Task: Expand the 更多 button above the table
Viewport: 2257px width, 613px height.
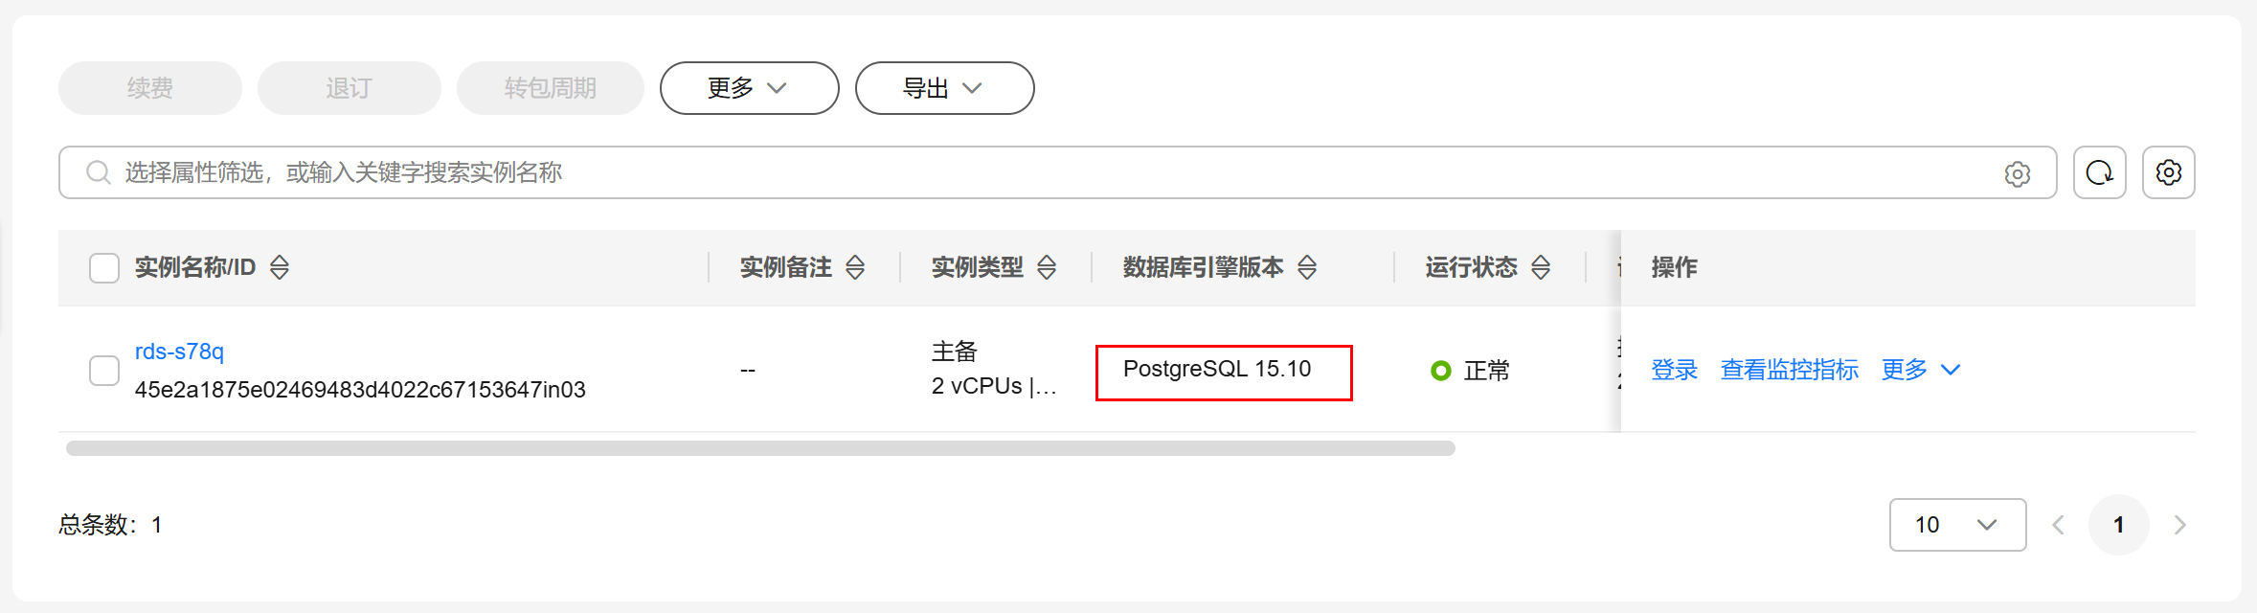Action: point(749,88)
